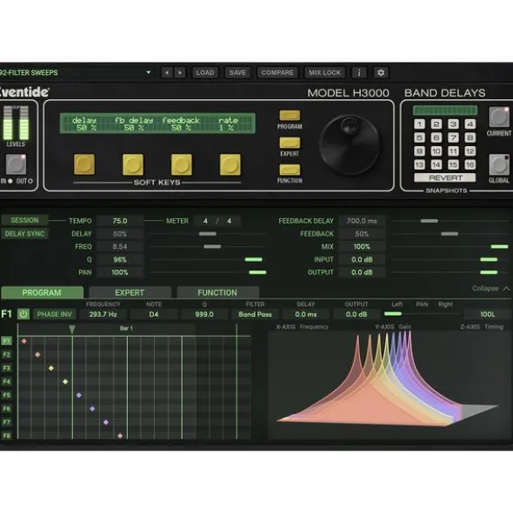Switch to the PROGRAM tab
This screenshot has width=513, height=514.
point(42,292)
